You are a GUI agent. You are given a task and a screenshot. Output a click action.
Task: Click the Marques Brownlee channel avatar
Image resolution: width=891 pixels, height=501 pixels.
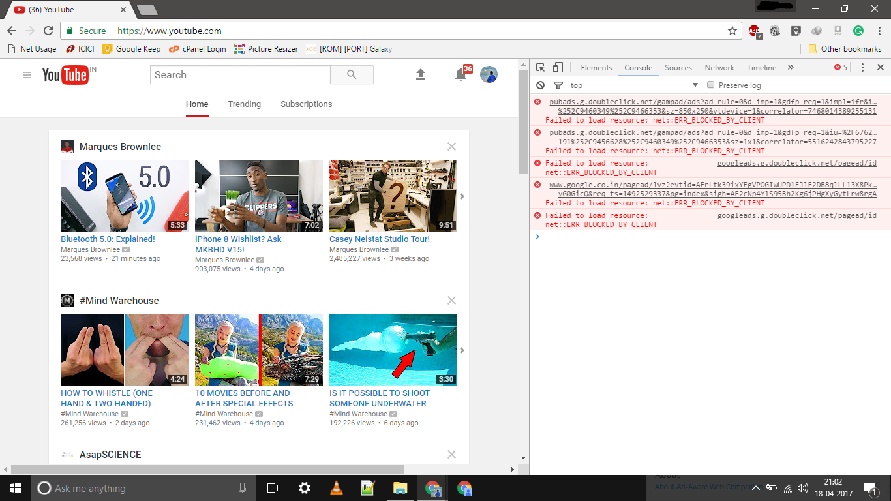(67, 147)
